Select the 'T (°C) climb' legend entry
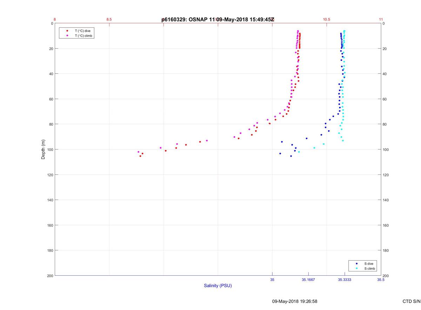This screenshot has height=310, width=421. tap(83, 36)
